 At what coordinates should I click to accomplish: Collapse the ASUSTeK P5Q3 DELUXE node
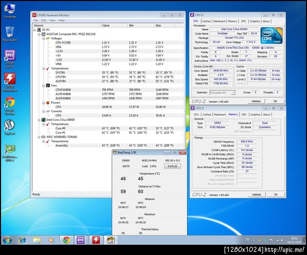pos(39,34)
